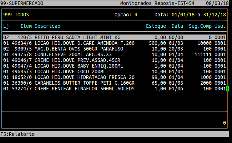This screenshot has height=143, width=232.
Task: Select LOCAO HID.DOVE D.CARE AMENDOA row
Action: coord(84,43)
